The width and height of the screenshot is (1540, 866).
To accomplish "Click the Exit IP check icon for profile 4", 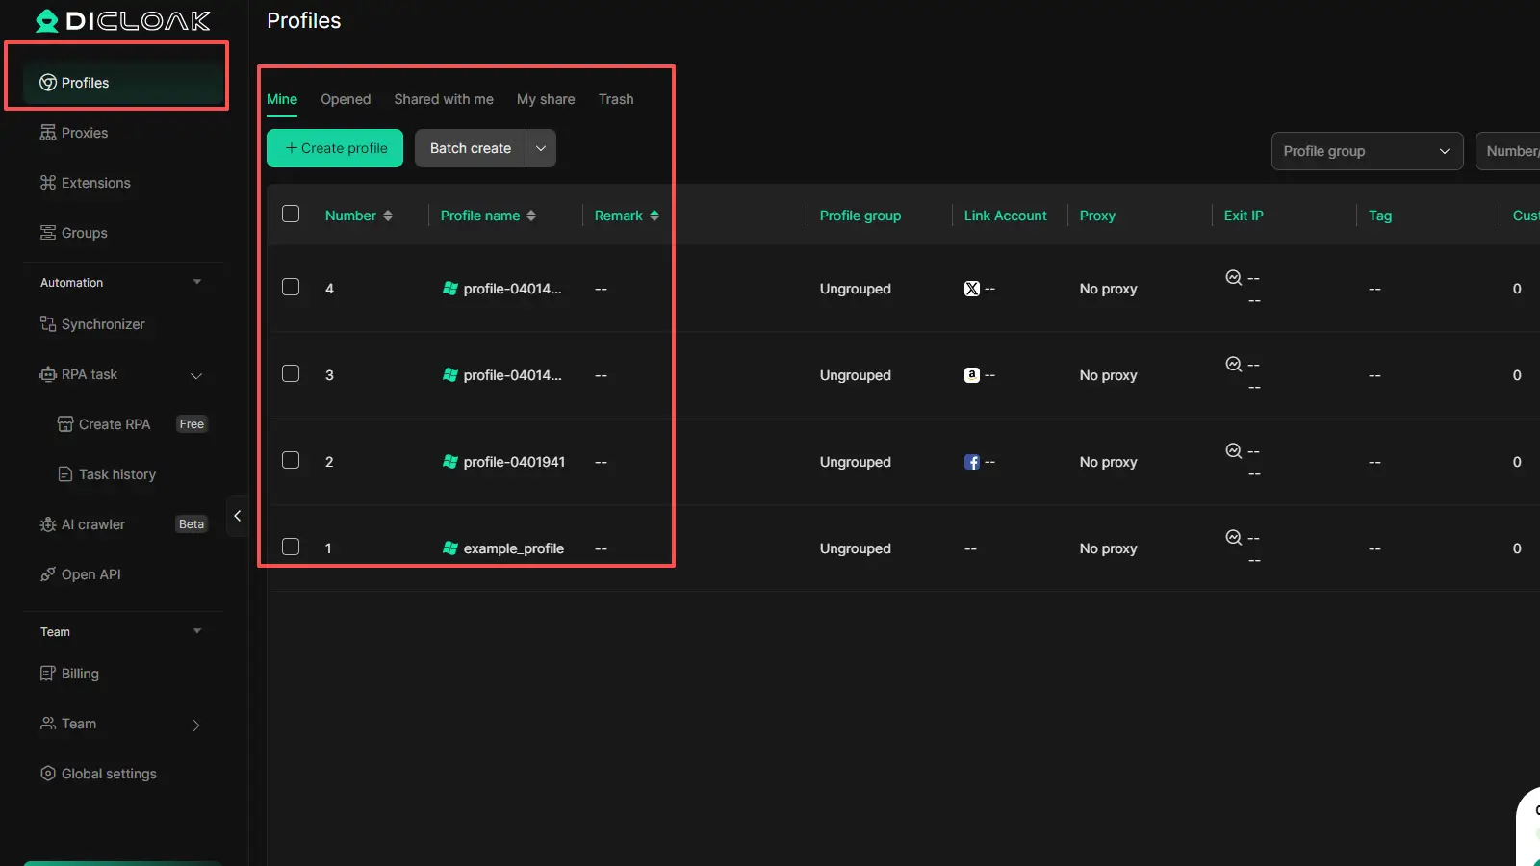I will [x=1233, y=278].
